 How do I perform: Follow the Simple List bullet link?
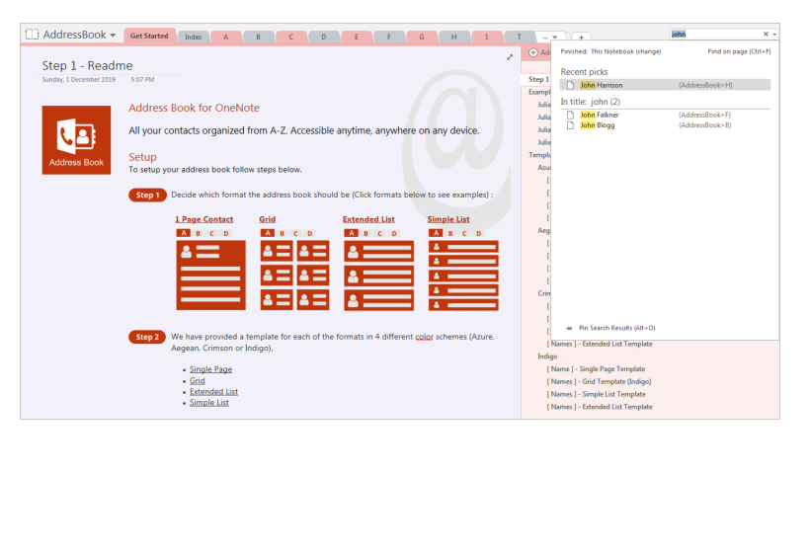[x=209, y=403]
